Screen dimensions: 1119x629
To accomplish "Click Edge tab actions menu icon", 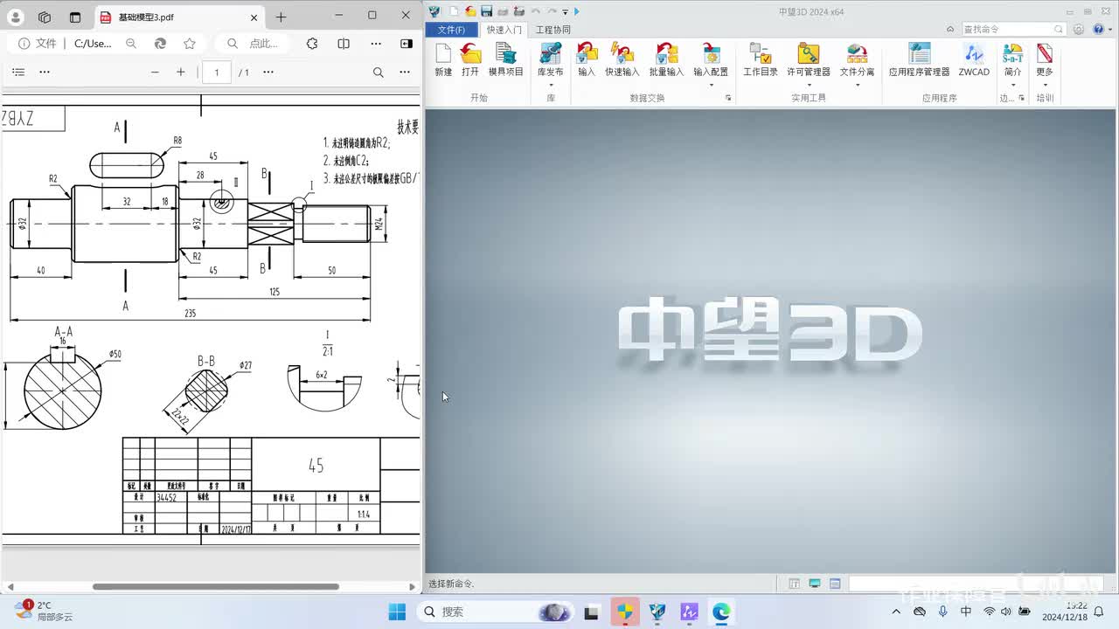I will pyautogui.click(x=75, y=17).
